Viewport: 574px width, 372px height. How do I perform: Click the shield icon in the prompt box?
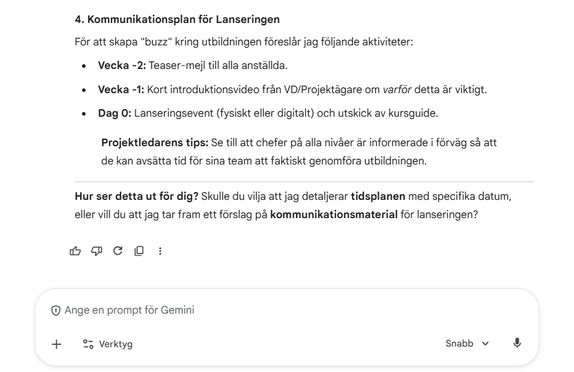[x=57, y=310]
